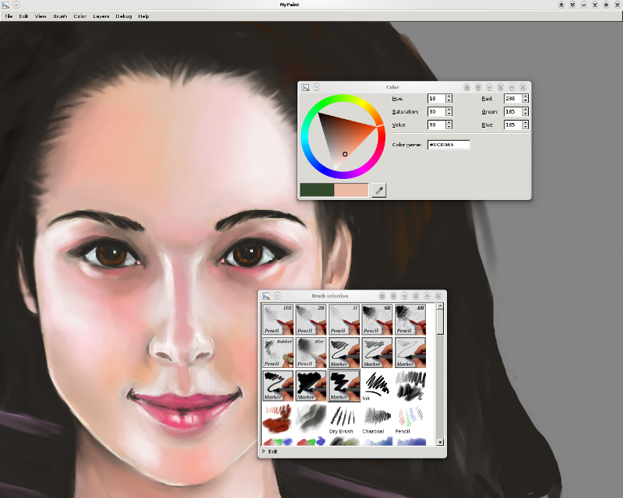Open the Brush menu
The image size is (623, 498).
(59, 15)
